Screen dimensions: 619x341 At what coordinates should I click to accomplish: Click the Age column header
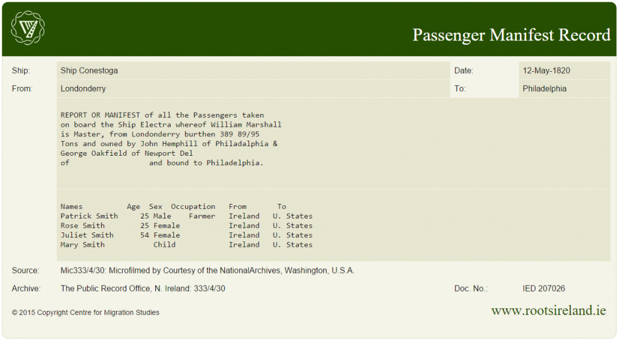pyautogui.click(x=134, y=206)
